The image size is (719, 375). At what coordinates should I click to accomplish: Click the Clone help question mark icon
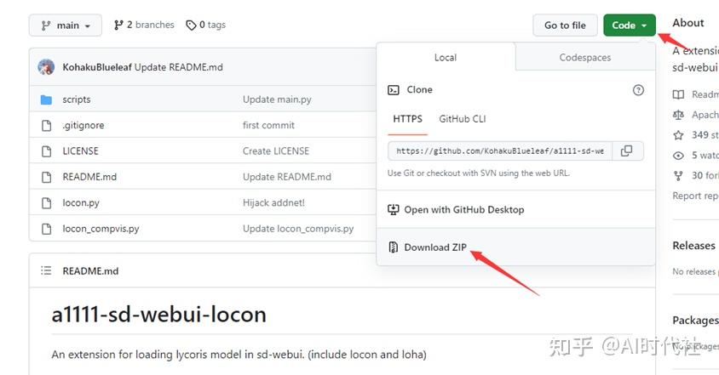(x=638, y=90)
